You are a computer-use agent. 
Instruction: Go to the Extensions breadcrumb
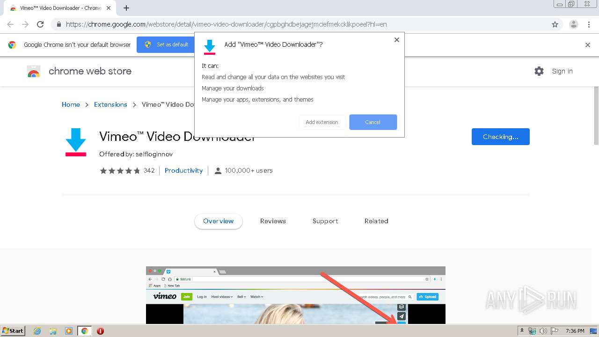pyautogui.click(x=110, y=104)
